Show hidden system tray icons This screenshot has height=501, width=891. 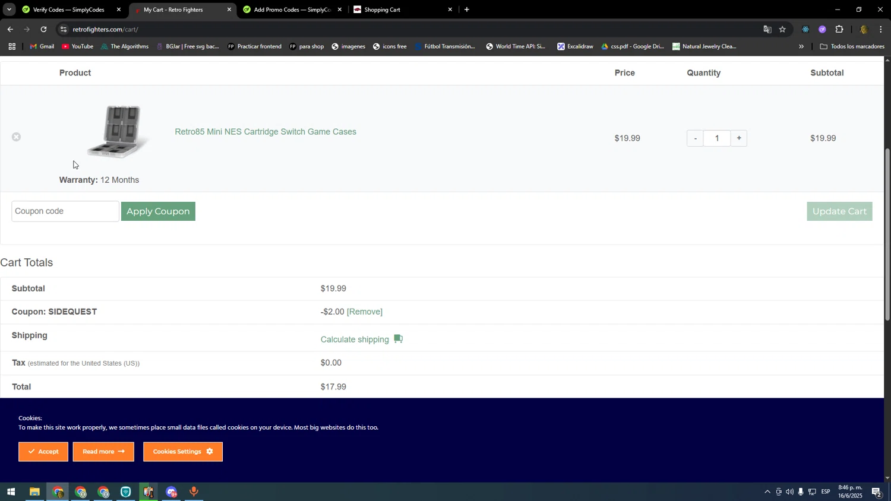click(767, 492)
